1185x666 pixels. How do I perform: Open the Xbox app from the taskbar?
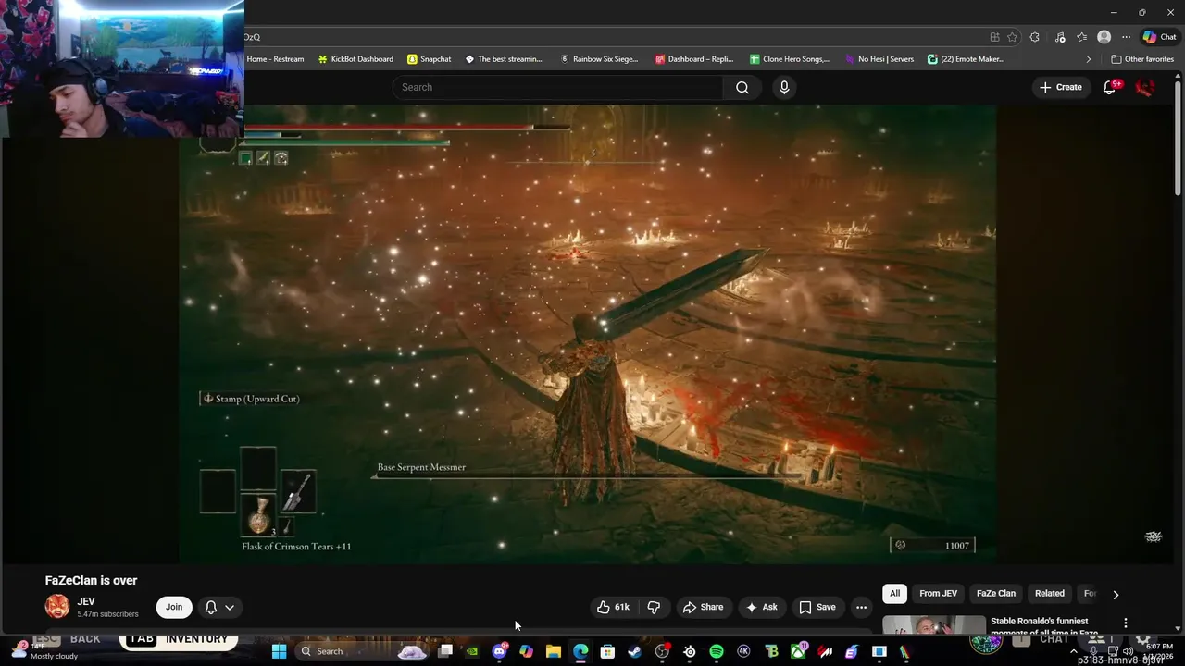click(797, 651)
